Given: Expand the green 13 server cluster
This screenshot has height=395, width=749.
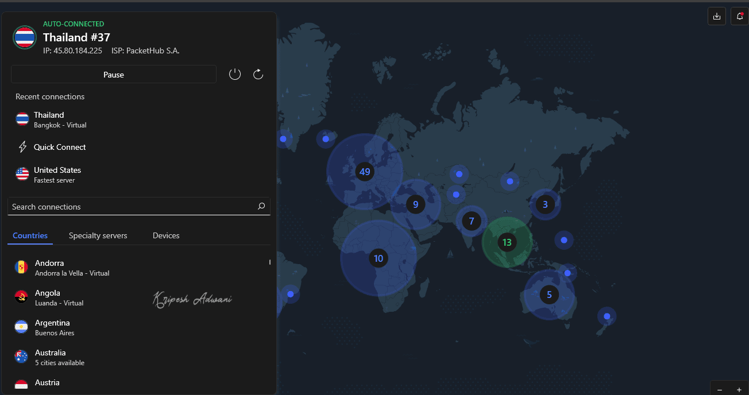Looking at the screenshot, I should point(507,242).
